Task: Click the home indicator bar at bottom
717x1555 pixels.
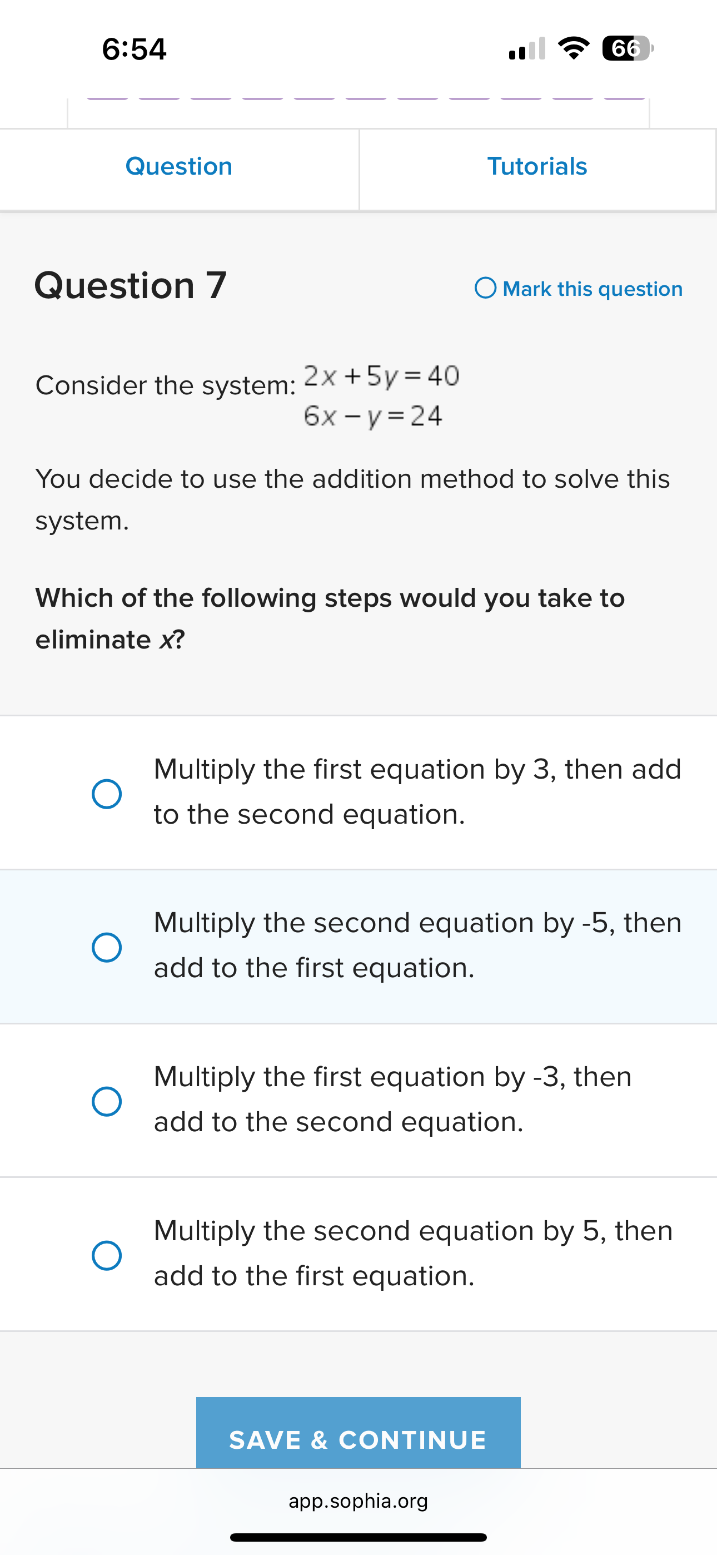Action: pos(359,1536)
